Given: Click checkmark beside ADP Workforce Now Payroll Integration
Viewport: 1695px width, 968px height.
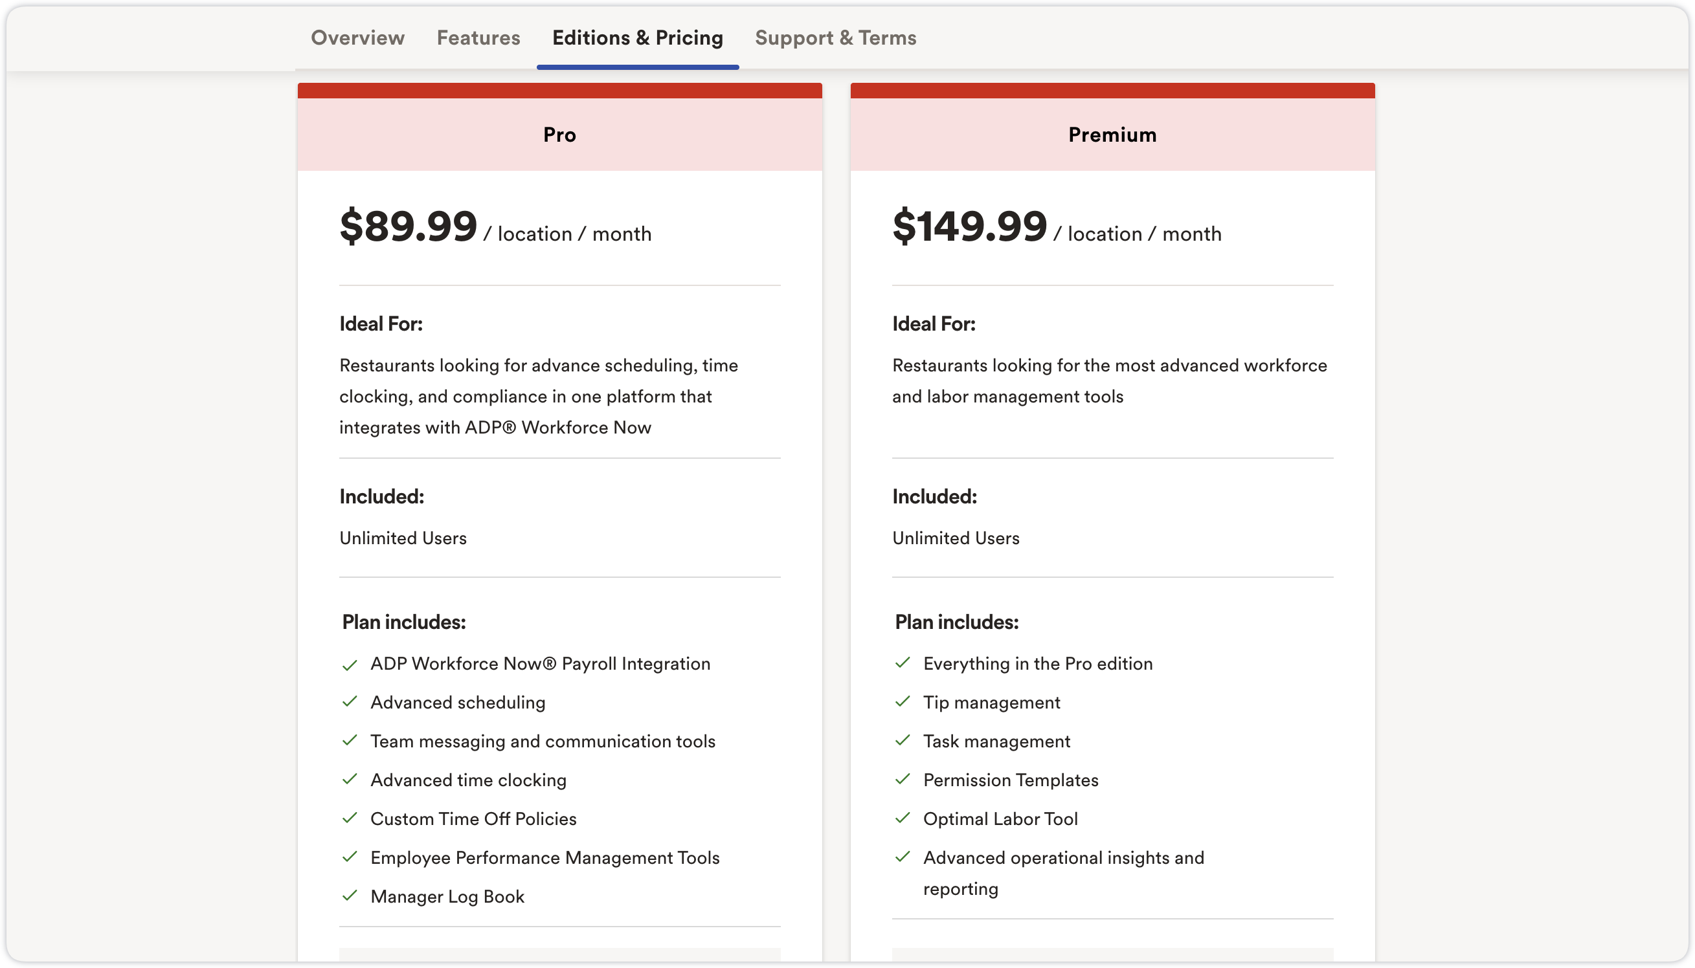Looking at the screenshot, I should click(x=350, y=665).
